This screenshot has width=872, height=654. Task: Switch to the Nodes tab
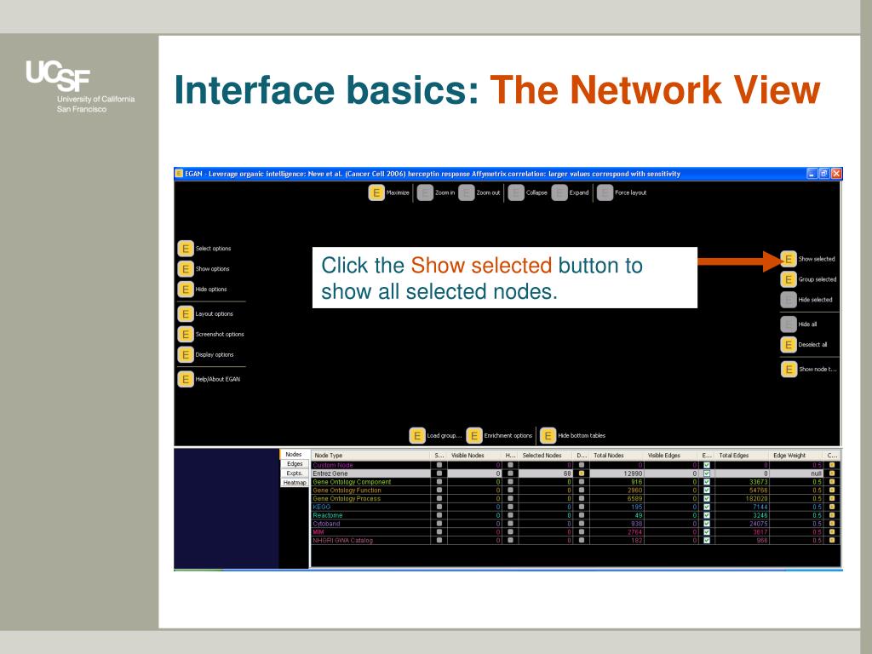coord(294,455)
